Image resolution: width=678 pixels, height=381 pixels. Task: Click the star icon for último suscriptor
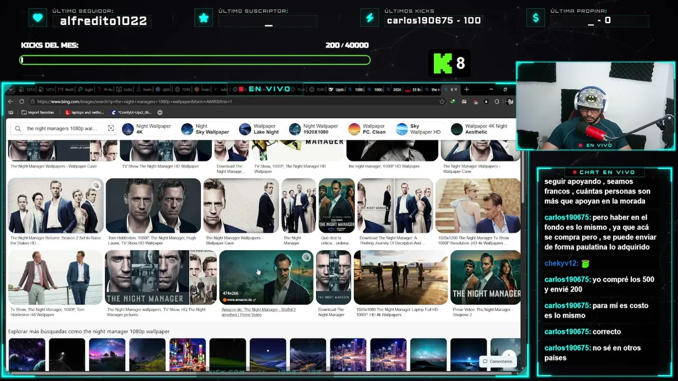pyautogui.click(x=203, y=18)
